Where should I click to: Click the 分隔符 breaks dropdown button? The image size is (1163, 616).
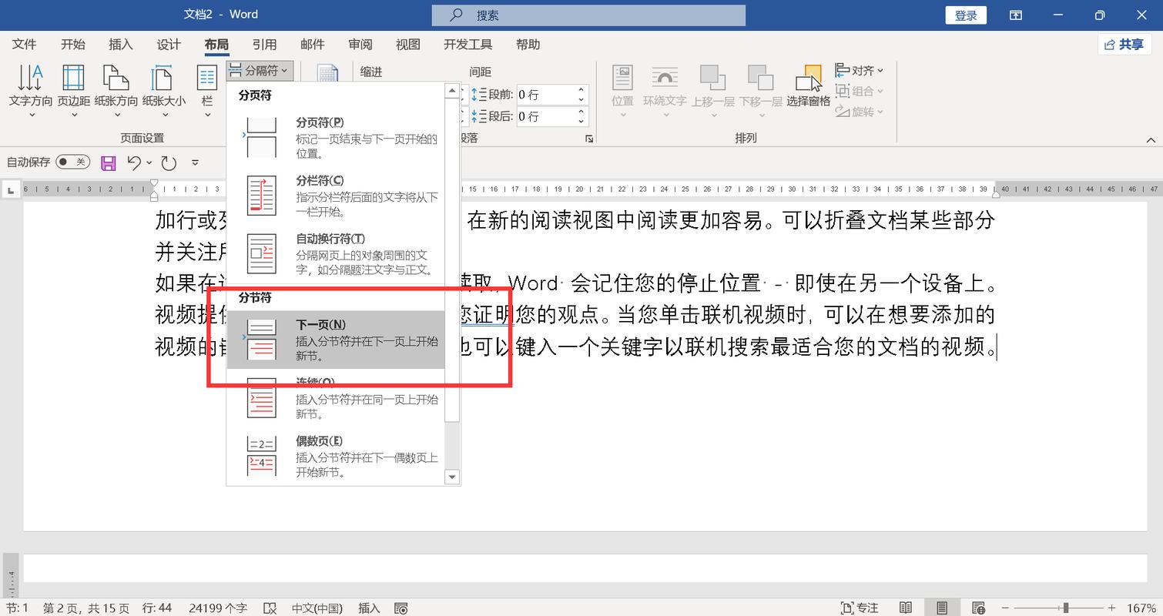(x=260, y=71)
